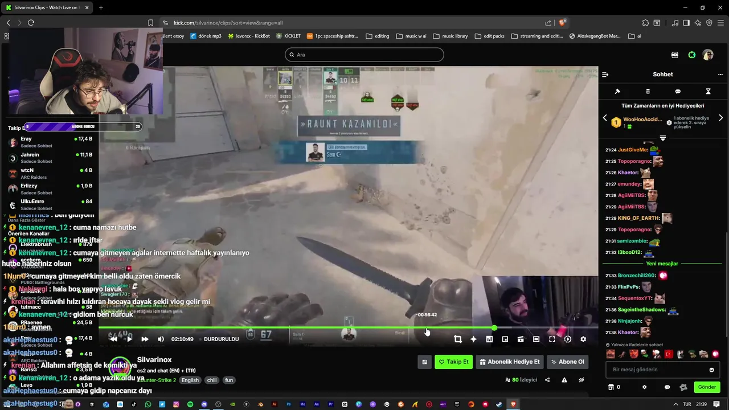This screenshot has width=729, height=410.
Task: Seek using the green progress bar handle
Action: point(494,328)
